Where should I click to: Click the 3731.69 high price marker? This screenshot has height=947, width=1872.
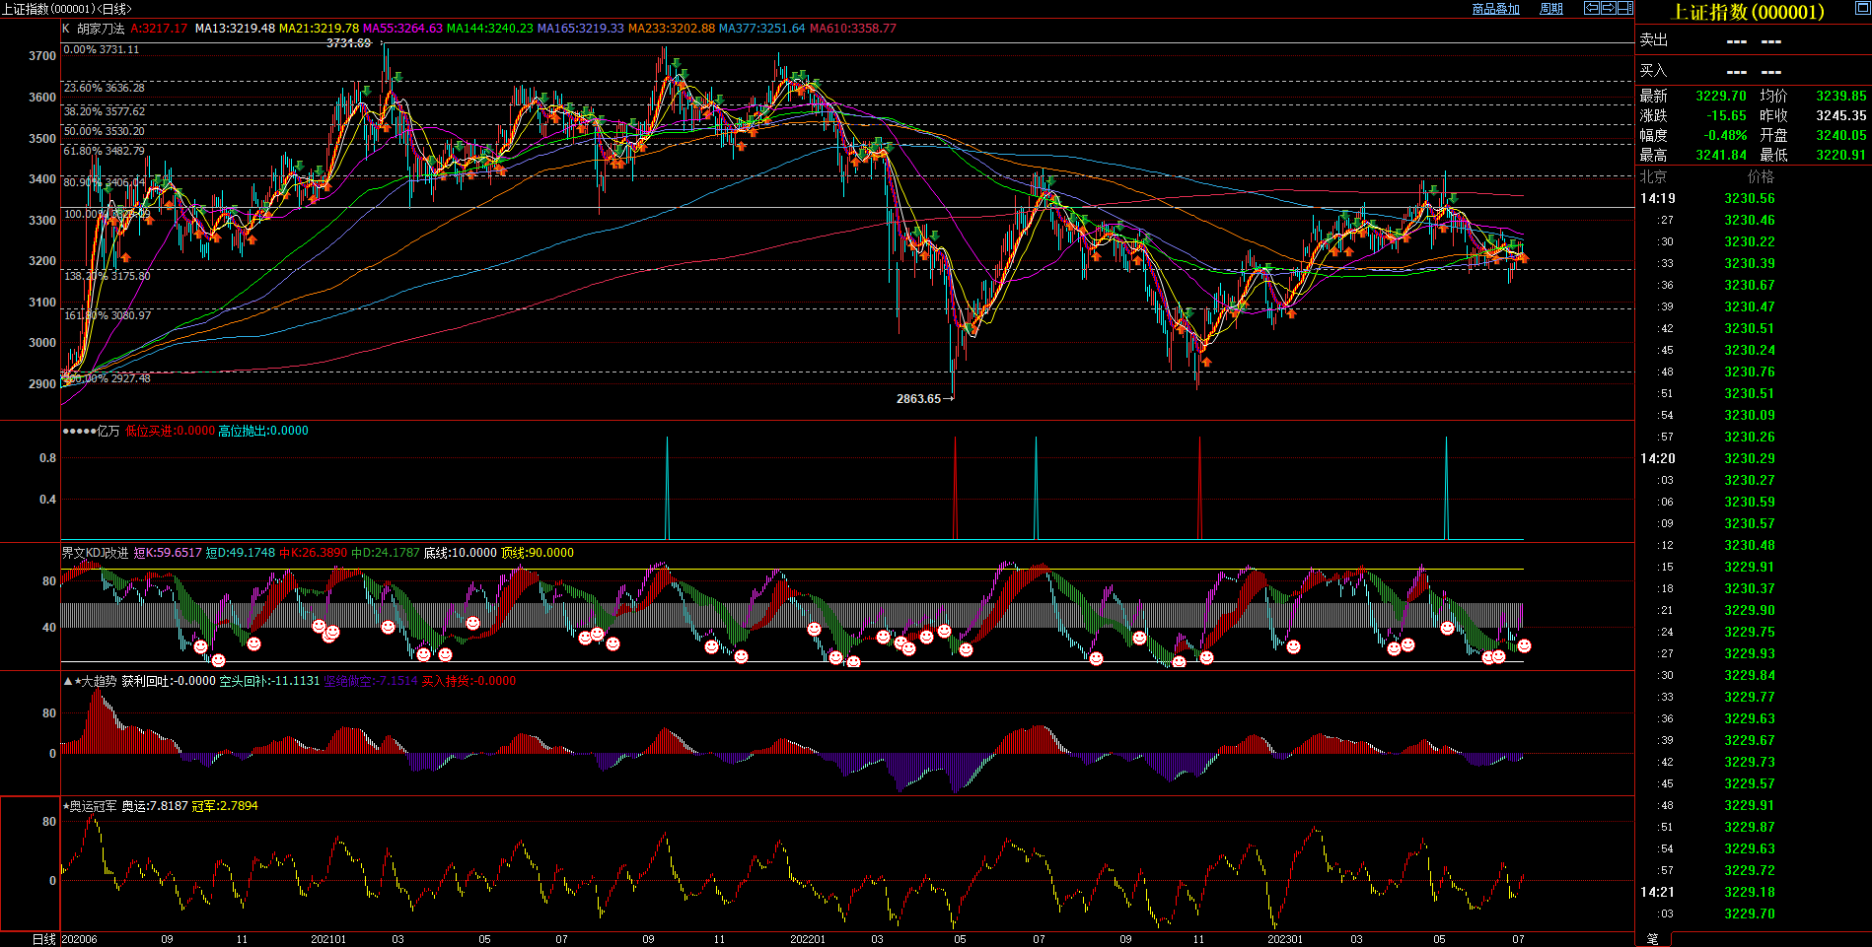coord(348,43)
